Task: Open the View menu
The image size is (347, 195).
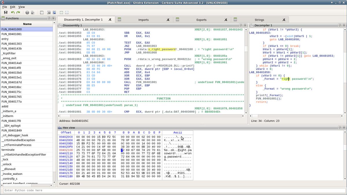Action: (x=22, y=7)
